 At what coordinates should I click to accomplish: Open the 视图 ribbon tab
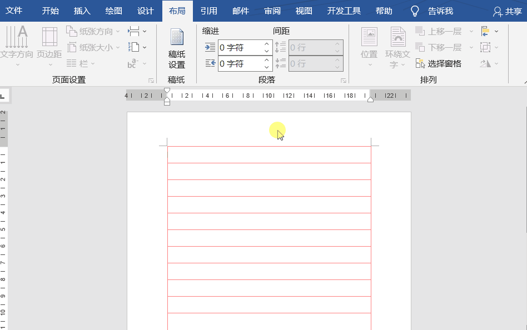coord(304,11)
